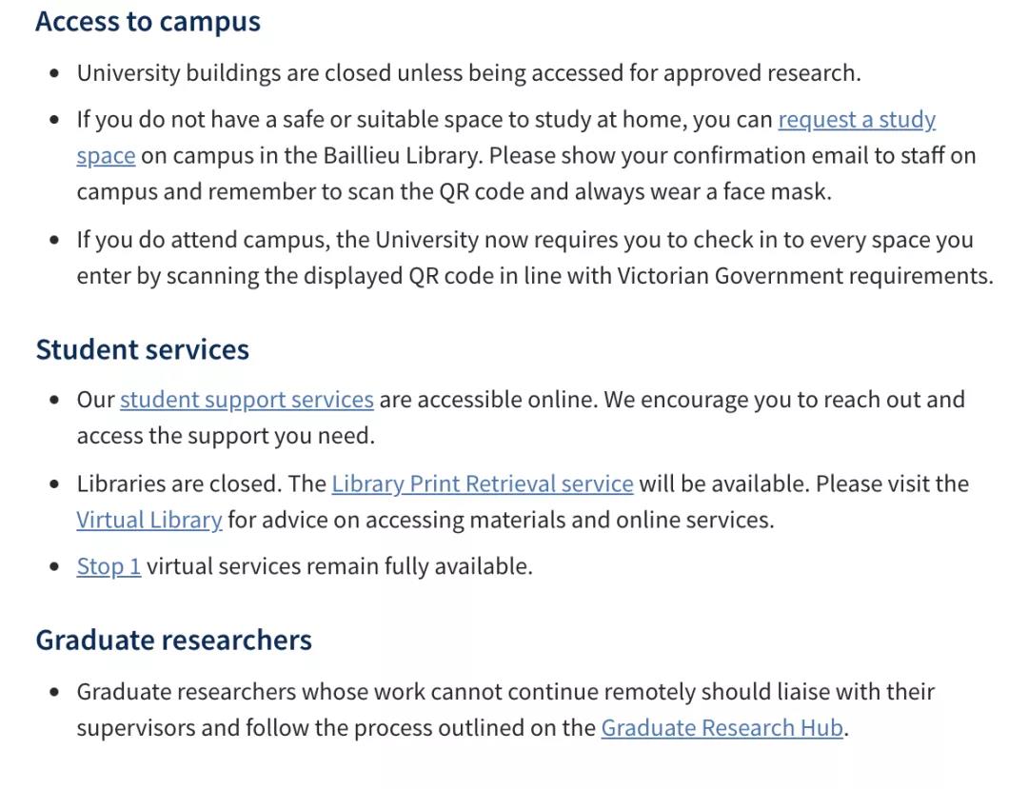Follow the Graduate Research Hub link
Image resolution: width=1028 pixels, height=789 pixels.
pyautogui.click(x=722, y=728)
